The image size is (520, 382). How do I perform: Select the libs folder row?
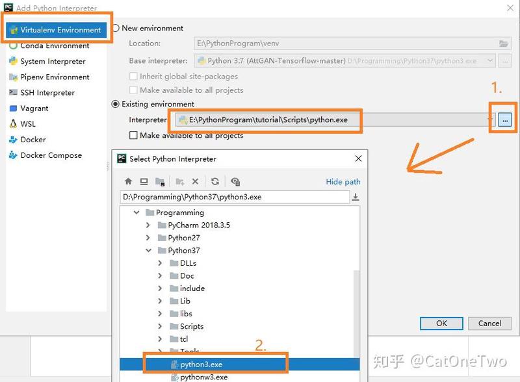pos(237,314)
